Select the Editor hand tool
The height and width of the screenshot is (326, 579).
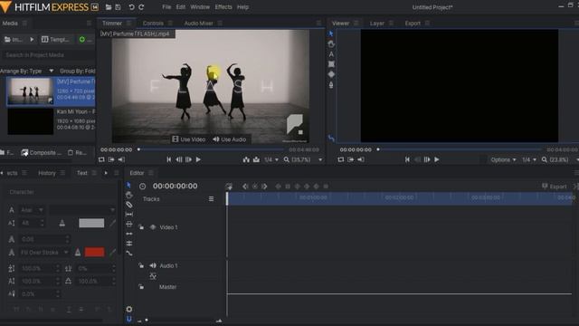pos(128,195)
